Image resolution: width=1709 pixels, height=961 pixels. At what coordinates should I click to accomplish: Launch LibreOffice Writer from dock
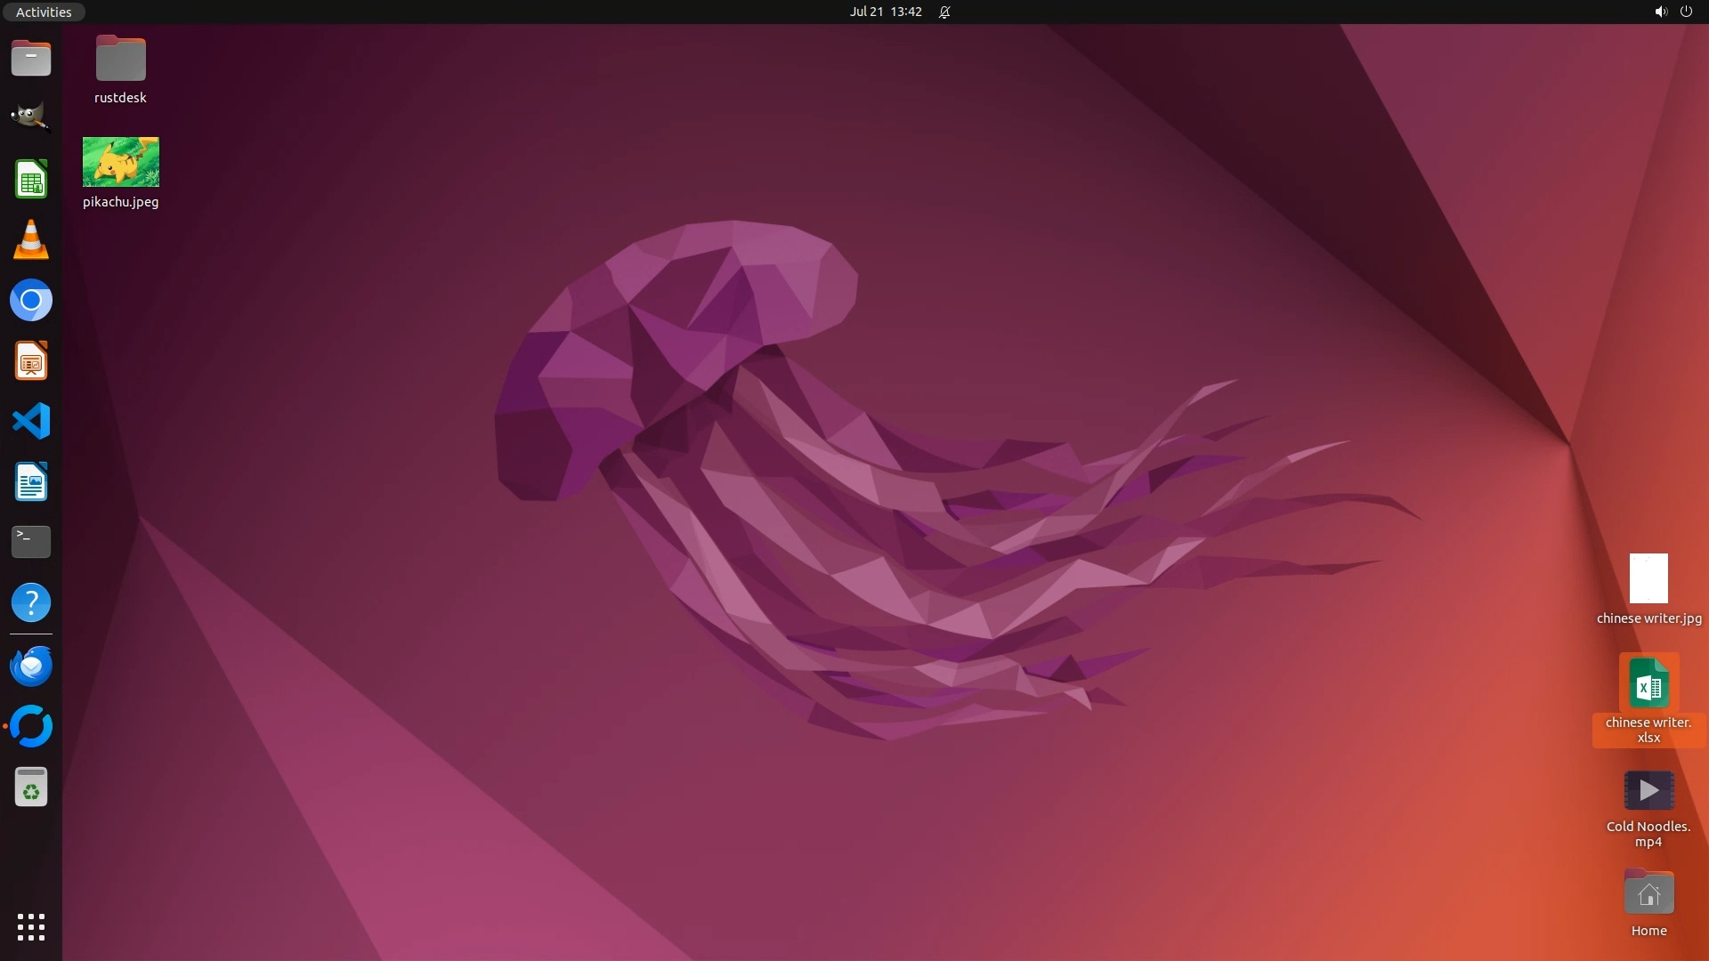(x=31, y=481)
